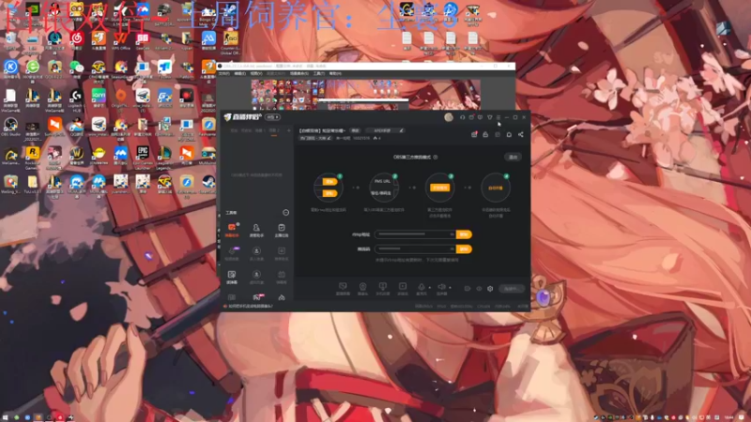The image size is (751, 422).
Task: Click the microphone icon in bottom toolbar
Action: [x=421, y=287]
